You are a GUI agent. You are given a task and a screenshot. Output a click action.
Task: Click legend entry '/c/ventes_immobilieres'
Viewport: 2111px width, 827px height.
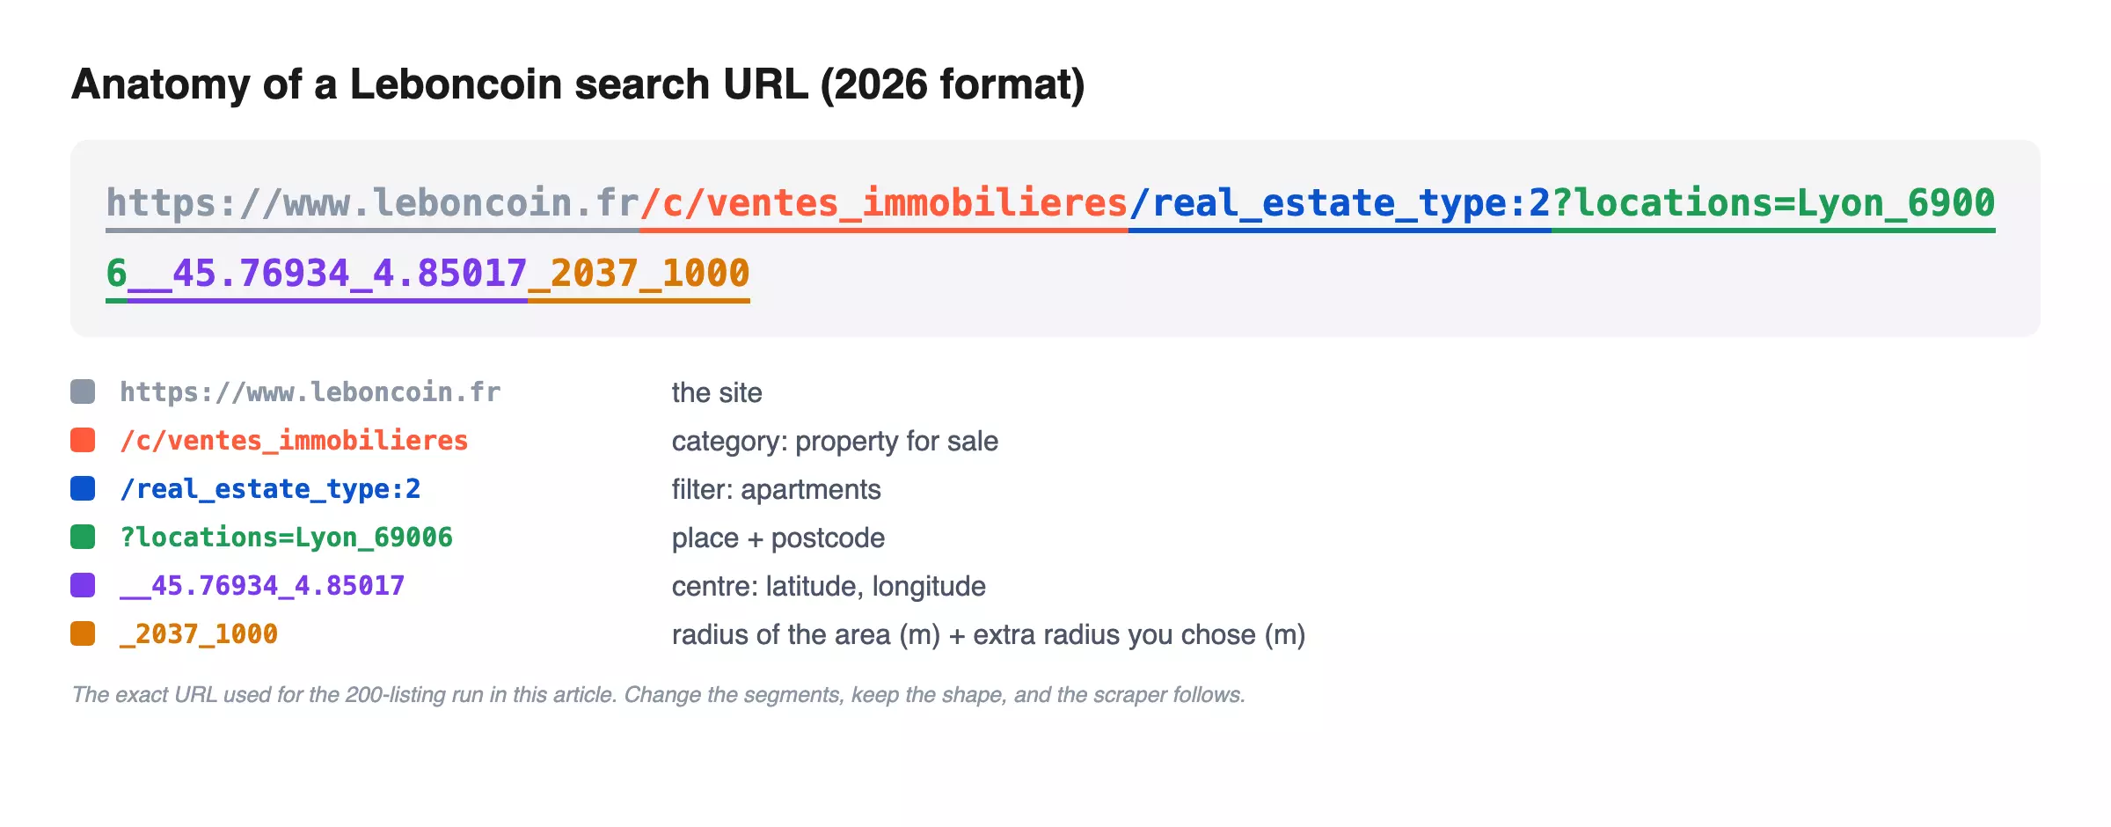pos(294,441)
